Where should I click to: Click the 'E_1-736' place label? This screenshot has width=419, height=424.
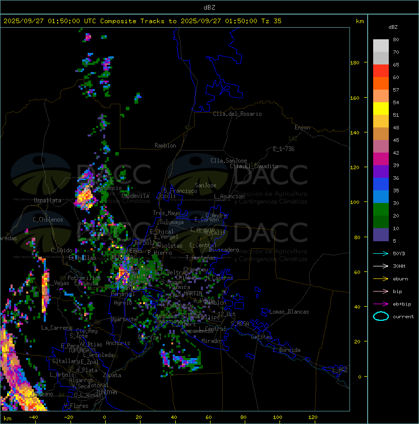tap(284, 149)
